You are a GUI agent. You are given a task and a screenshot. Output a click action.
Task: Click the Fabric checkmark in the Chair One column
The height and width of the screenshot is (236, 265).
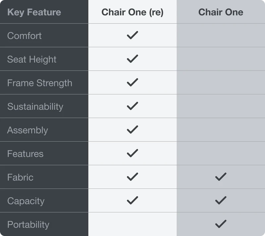221,177
